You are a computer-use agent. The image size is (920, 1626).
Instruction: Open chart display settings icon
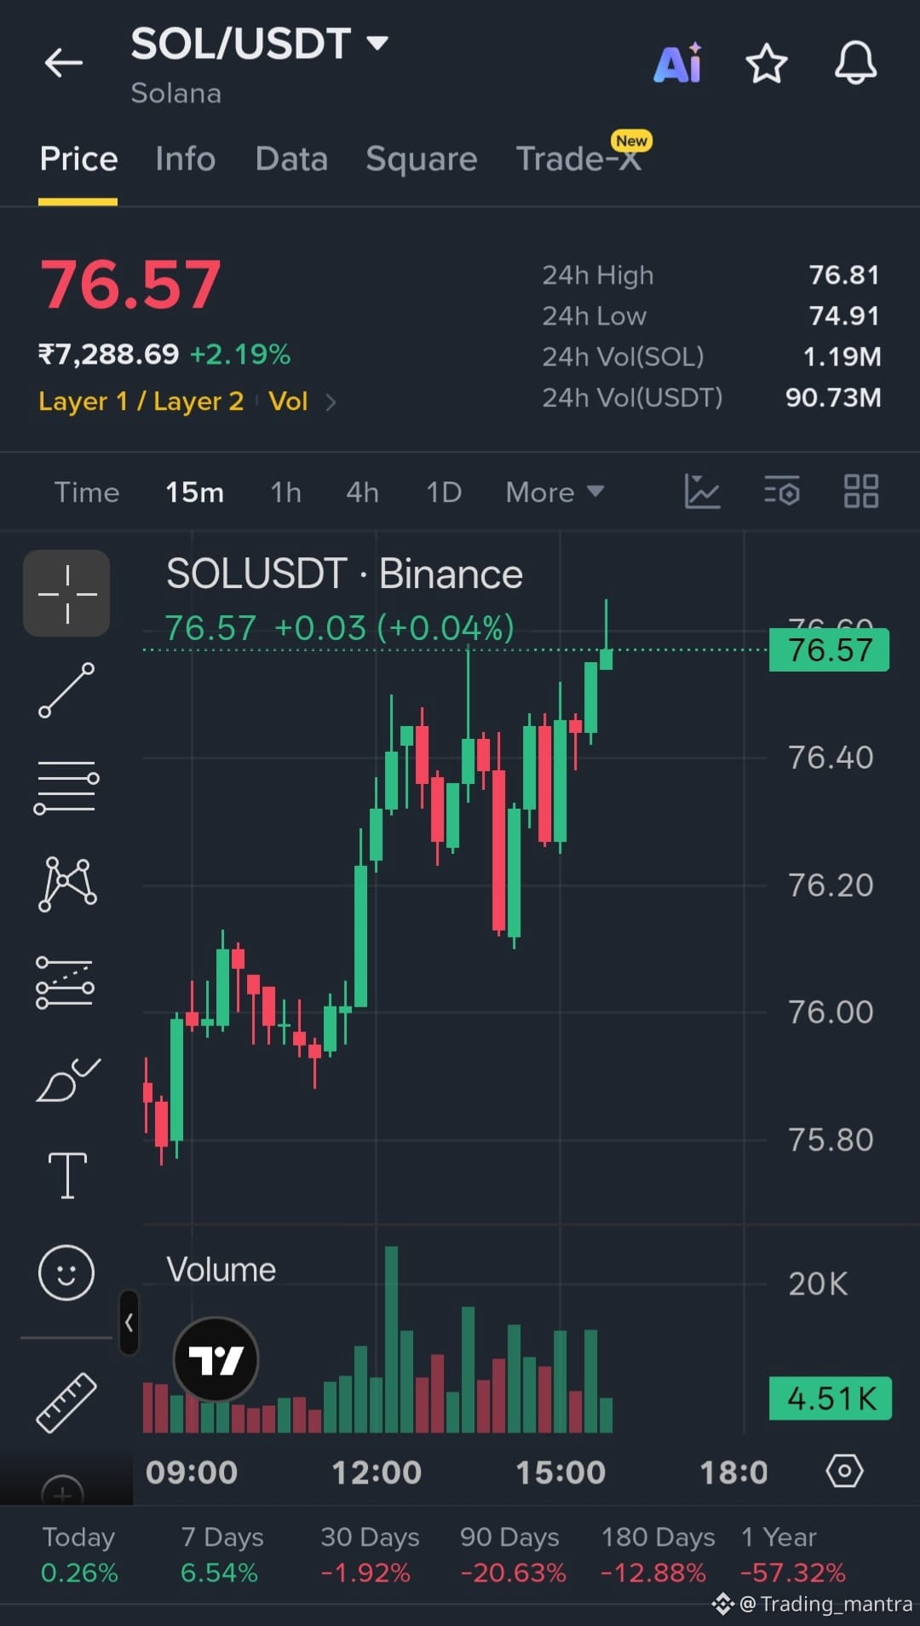782,492
